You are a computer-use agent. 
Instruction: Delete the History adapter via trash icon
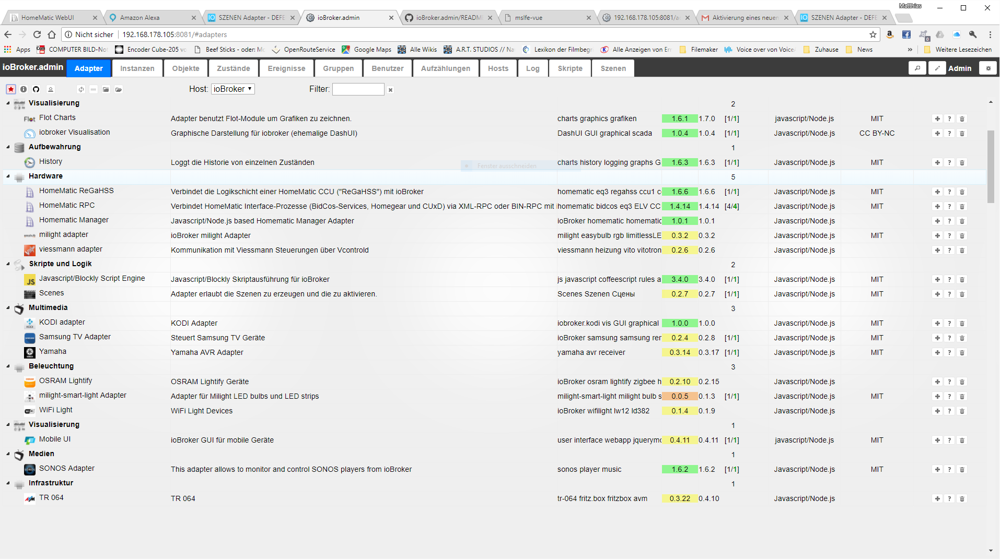click(962, 163)
